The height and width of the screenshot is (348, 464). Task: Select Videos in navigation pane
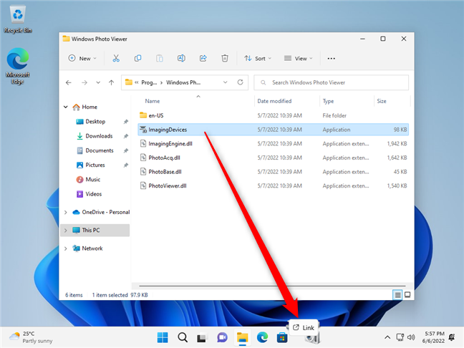[94, 194]
